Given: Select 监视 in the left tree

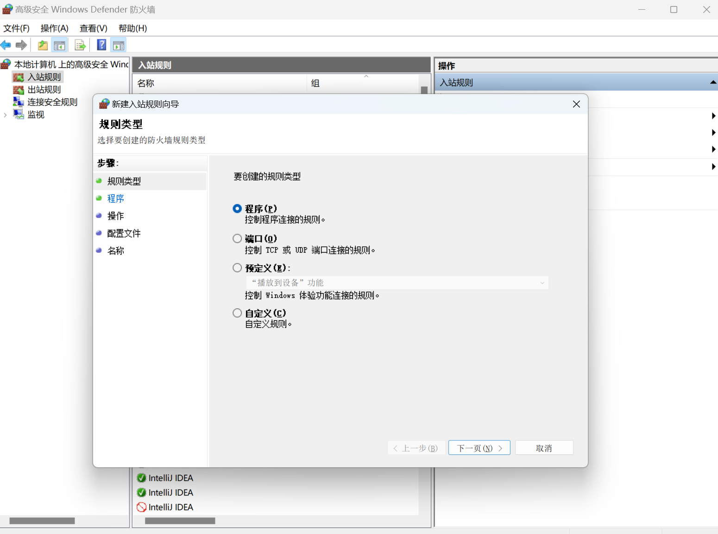Looking at the screenshot, I should (x=36, y=114).
